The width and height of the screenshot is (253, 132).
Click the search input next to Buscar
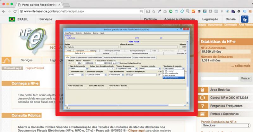pyautogui.click(x=220, y=78)
